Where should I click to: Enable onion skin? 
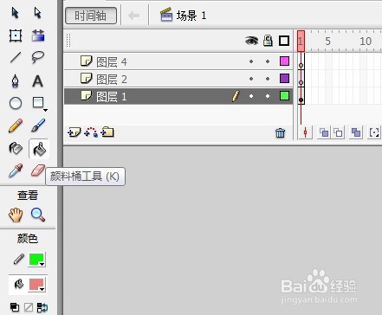click(324, 132)
